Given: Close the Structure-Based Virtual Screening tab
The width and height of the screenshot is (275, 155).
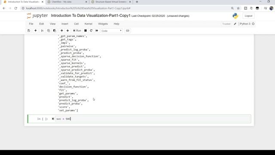Looking at the screenshot, I should coord(130,2).
